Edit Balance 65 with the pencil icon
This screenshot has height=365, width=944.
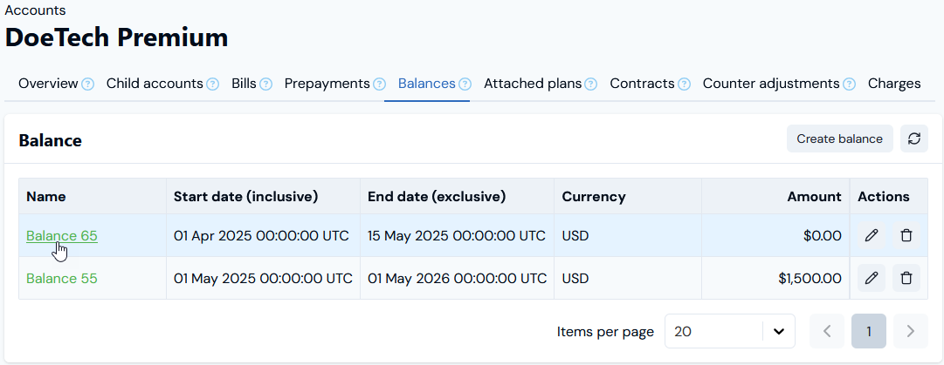872,235
